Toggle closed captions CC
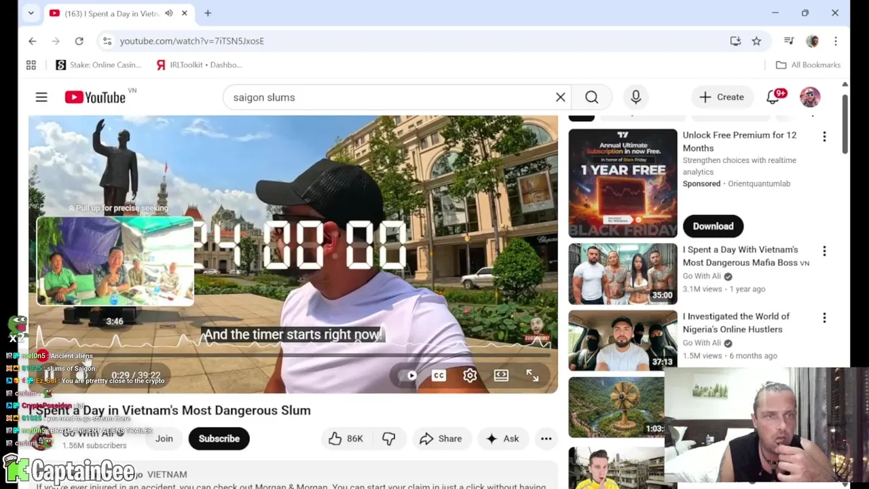Image resolution: width=869 pixels, height=489 pixels. (x=439, y=376)
